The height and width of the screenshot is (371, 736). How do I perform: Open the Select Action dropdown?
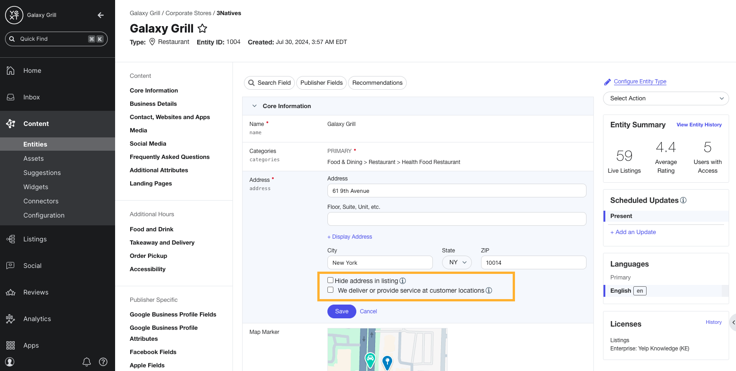point(666,98)
